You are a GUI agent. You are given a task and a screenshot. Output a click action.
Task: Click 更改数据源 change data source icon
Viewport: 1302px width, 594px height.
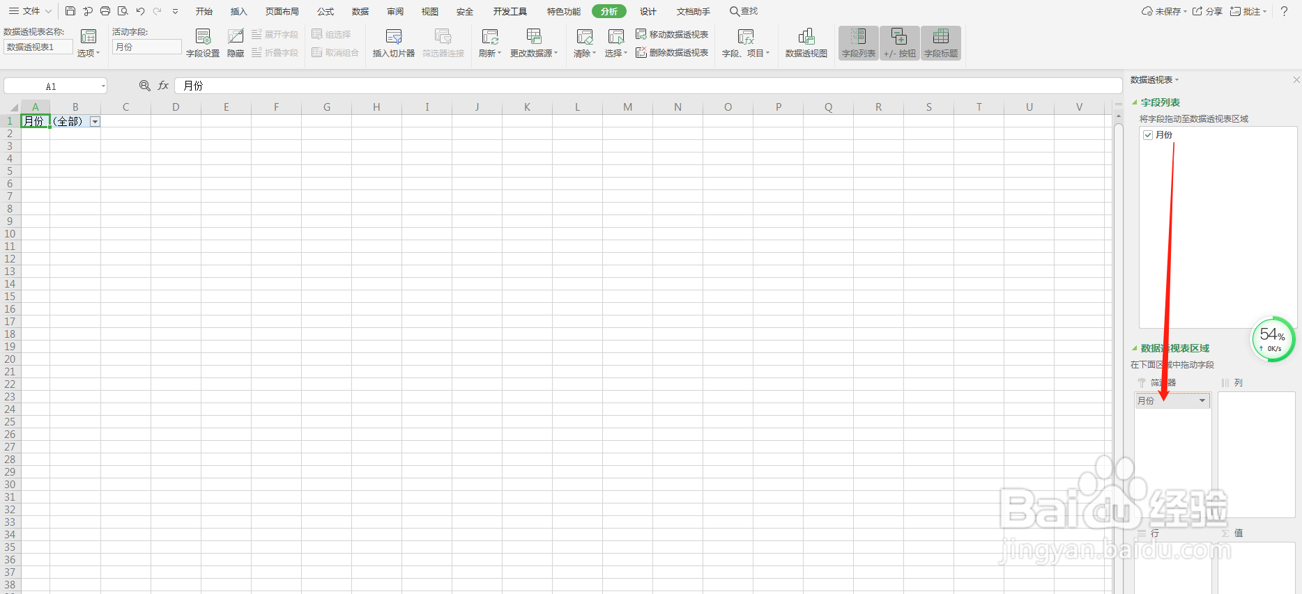534,36
